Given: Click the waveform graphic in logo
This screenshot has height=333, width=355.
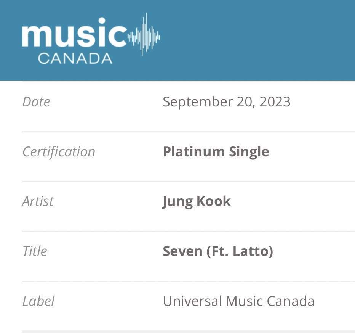Looking at the screenshot, I should coord(144,34).
